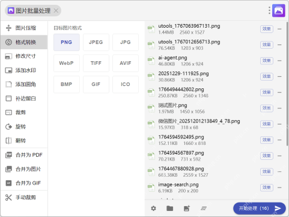Viewport: 289px width, 217px height.
Task: Select JPG as target format
Action: click(126, 42)
